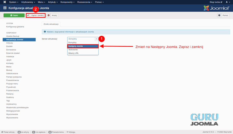Open Media component settings
The image size is (233, 134).
pyautogui.click(x=9, y=67)
